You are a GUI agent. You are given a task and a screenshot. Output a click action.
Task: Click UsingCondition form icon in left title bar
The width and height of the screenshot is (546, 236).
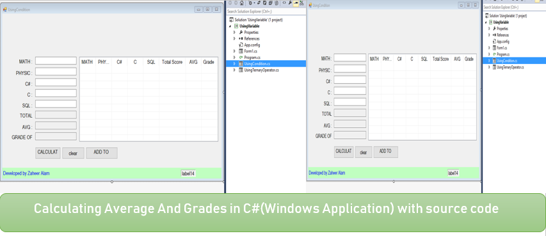(x=5, y=10)
